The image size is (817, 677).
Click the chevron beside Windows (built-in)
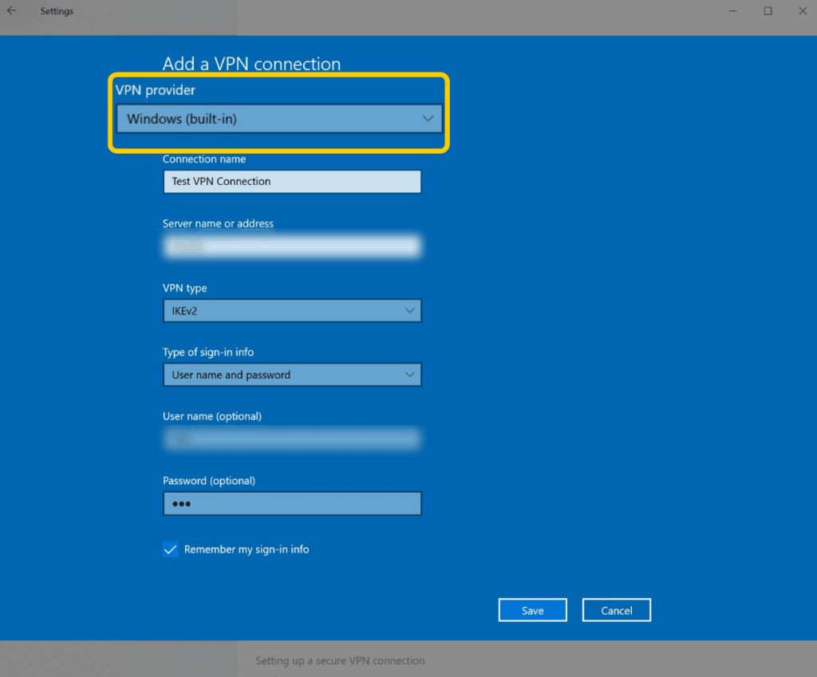pos(428,120)
